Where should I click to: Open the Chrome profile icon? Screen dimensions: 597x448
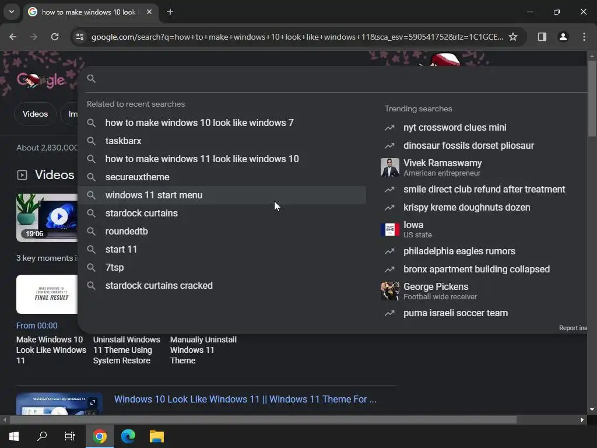click(563, 37)
